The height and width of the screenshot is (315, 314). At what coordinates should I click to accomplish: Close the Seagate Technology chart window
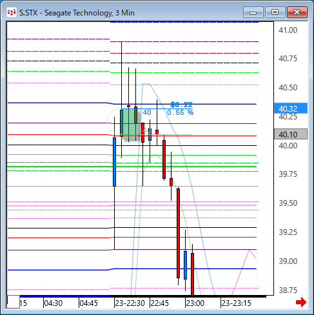pos(297,12)
